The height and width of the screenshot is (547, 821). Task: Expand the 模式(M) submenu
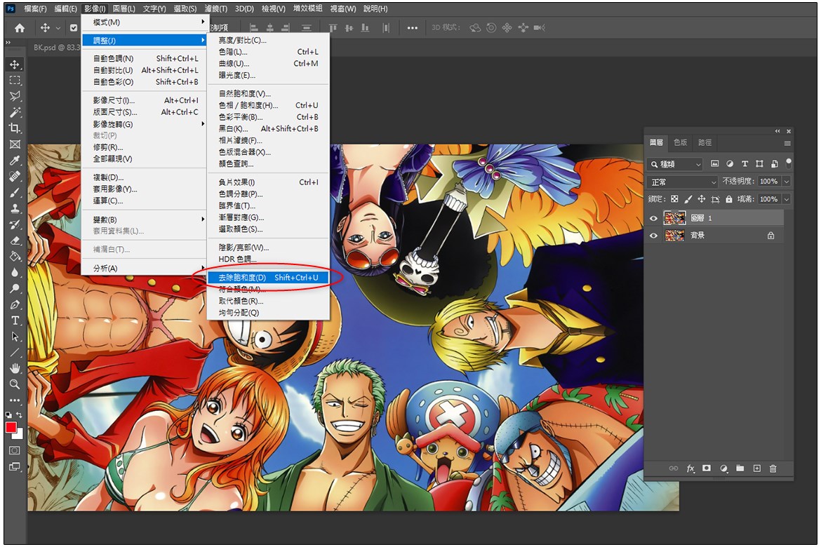point(143,22)
